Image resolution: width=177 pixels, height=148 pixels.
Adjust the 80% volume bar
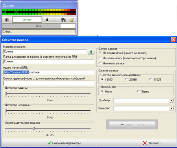(39, 26)
